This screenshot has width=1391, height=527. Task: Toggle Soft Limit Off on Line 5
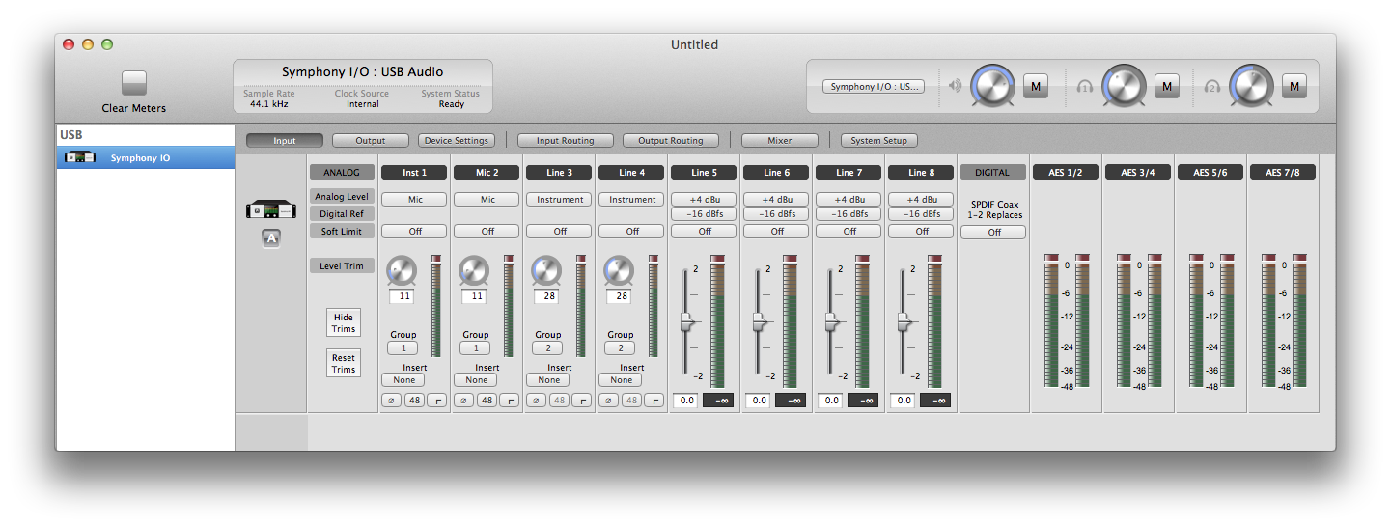[705, 232]
